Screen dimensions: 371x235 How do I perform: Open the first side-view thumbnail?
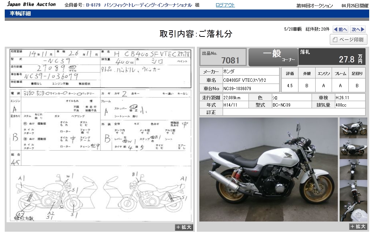pos(353,128)
